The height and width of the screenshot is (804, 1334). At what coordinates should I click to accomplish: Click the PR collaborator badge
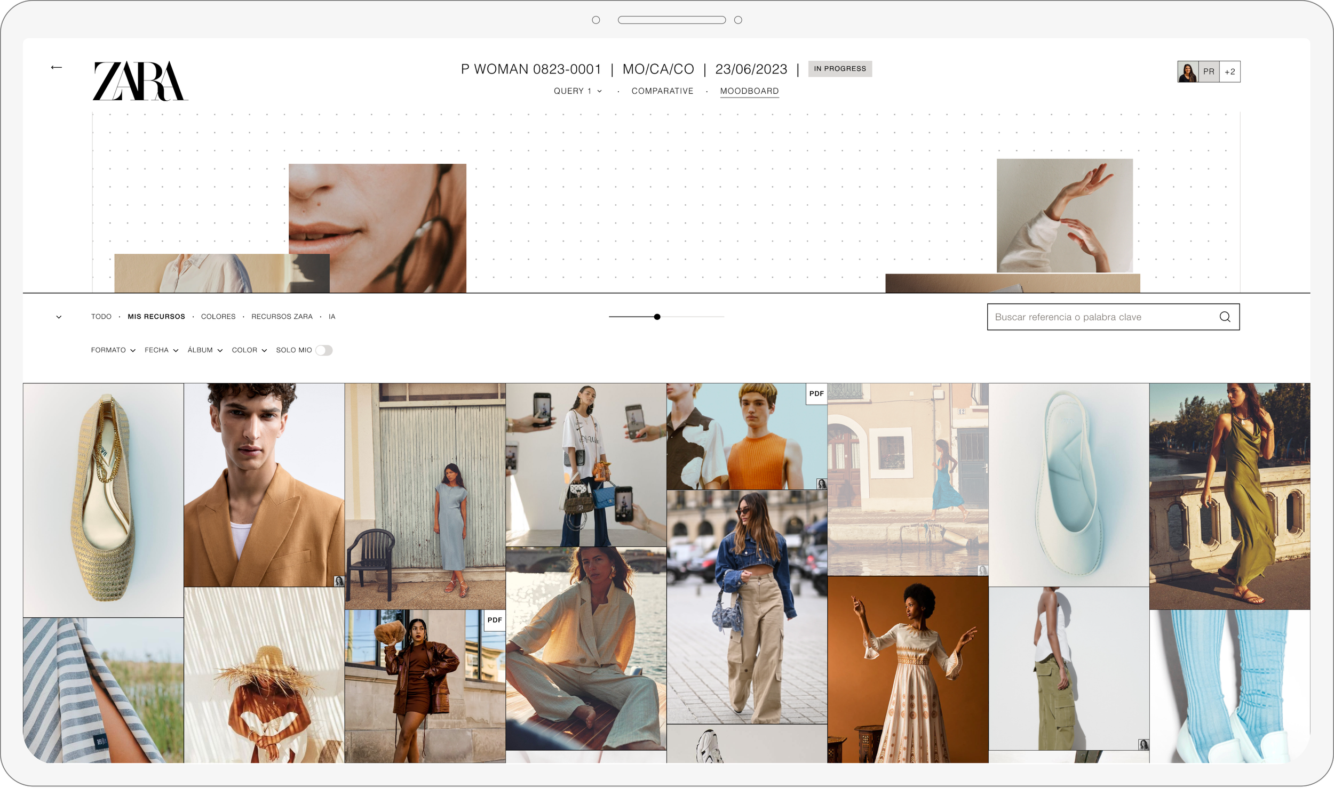[x=1209, y=71]
